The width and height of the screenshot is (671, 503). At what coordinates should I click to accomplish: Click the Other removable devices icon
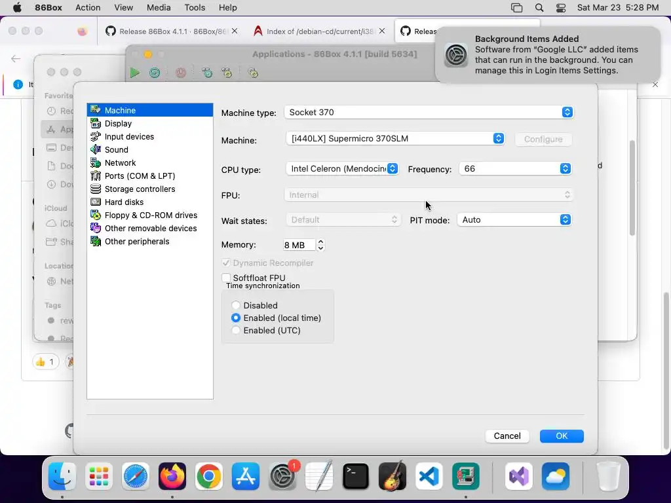tap(96, 228)
